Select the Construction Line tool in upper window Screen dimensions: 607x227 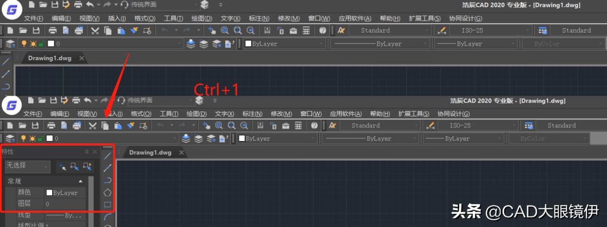click(x=6, y=74)
